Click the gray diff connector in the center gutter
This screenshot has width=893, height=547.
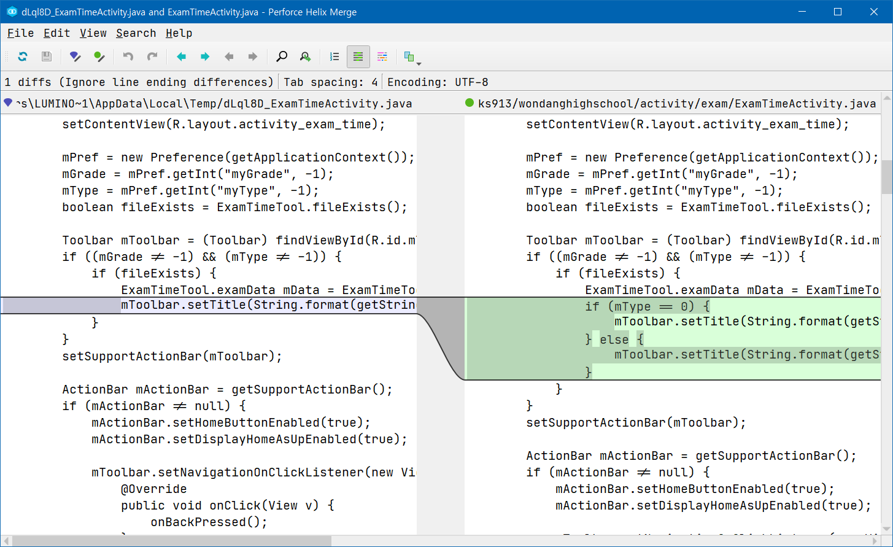coord(441,338)
